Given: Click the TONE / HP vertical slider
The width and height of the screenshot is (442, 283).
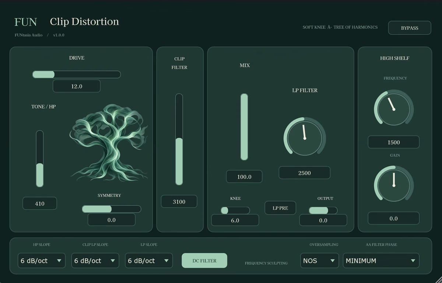Looking at the screenshot, I should (40, 158).
